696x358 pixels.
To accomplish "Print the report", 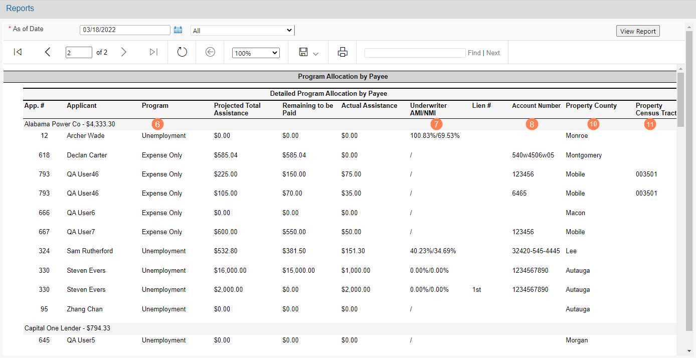I will coord(342,52).
